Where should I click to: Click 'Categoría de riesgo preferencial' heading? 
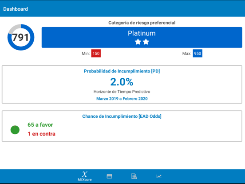point(142,23)
